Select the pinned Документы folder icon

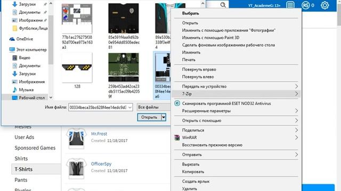[x=14, y=12]
